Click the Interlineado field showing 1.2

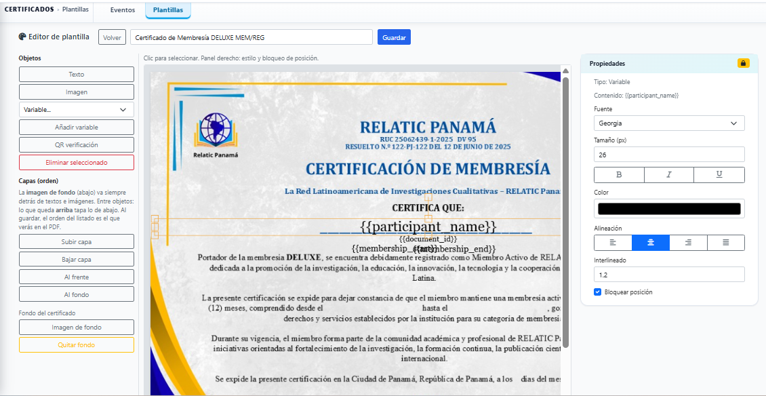click(669, 274)
